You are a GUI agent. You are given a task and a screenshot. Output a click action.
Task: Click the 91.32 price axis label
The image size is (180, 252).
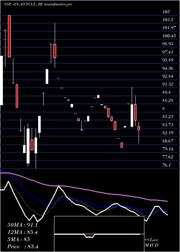pos(168,84)
